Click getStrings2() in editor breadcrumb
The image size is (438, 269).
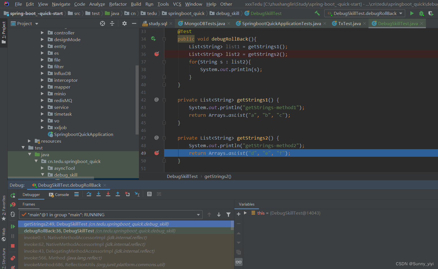[218, 176]
